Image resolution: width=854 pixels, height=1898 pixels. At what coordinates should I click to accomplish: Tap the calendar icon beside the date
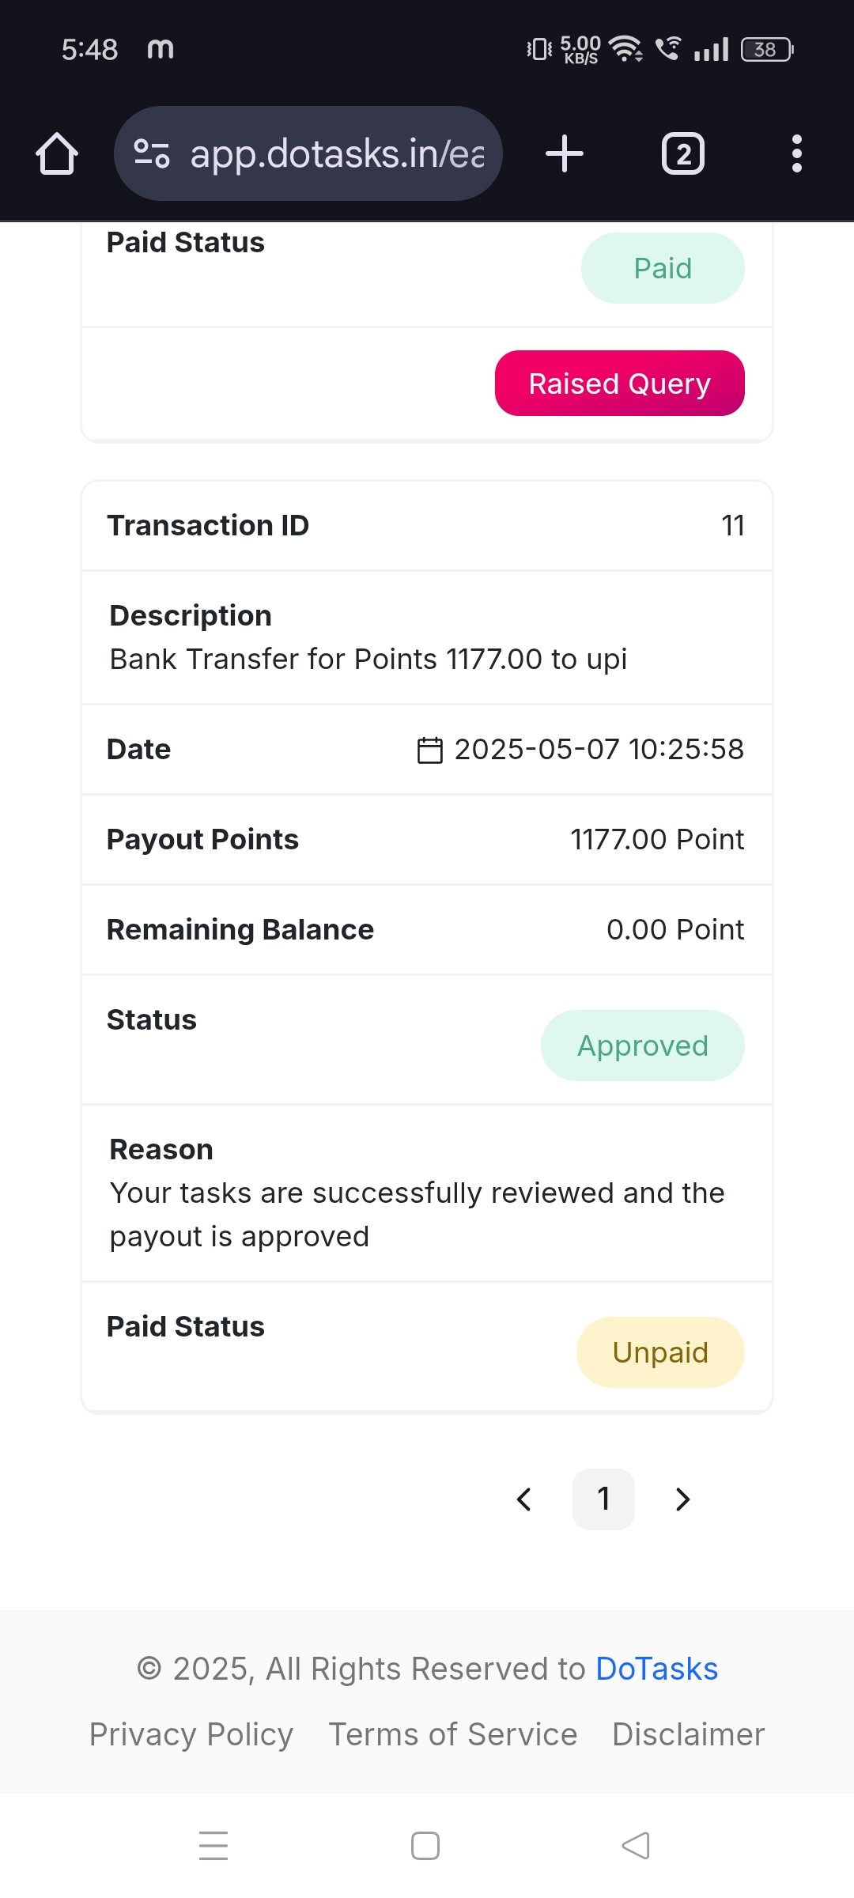click(x=429, y=750)
